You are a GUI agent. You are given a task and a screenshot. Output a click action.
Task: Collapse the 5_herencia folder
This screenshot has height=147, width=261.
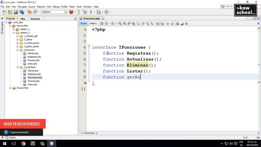(17, 50)
